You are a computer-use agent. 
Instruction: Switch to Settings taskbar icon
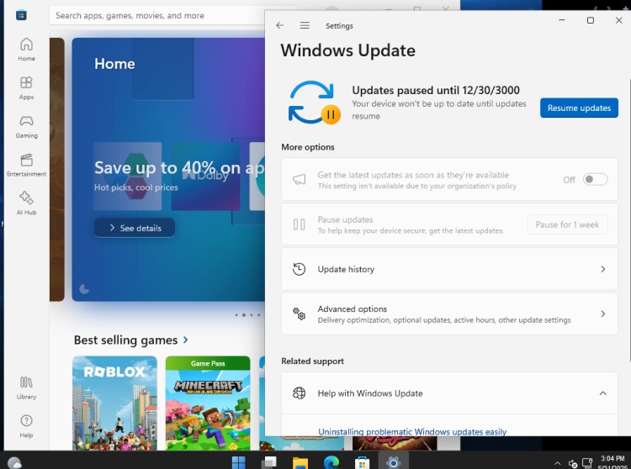(x=393, y=462)
